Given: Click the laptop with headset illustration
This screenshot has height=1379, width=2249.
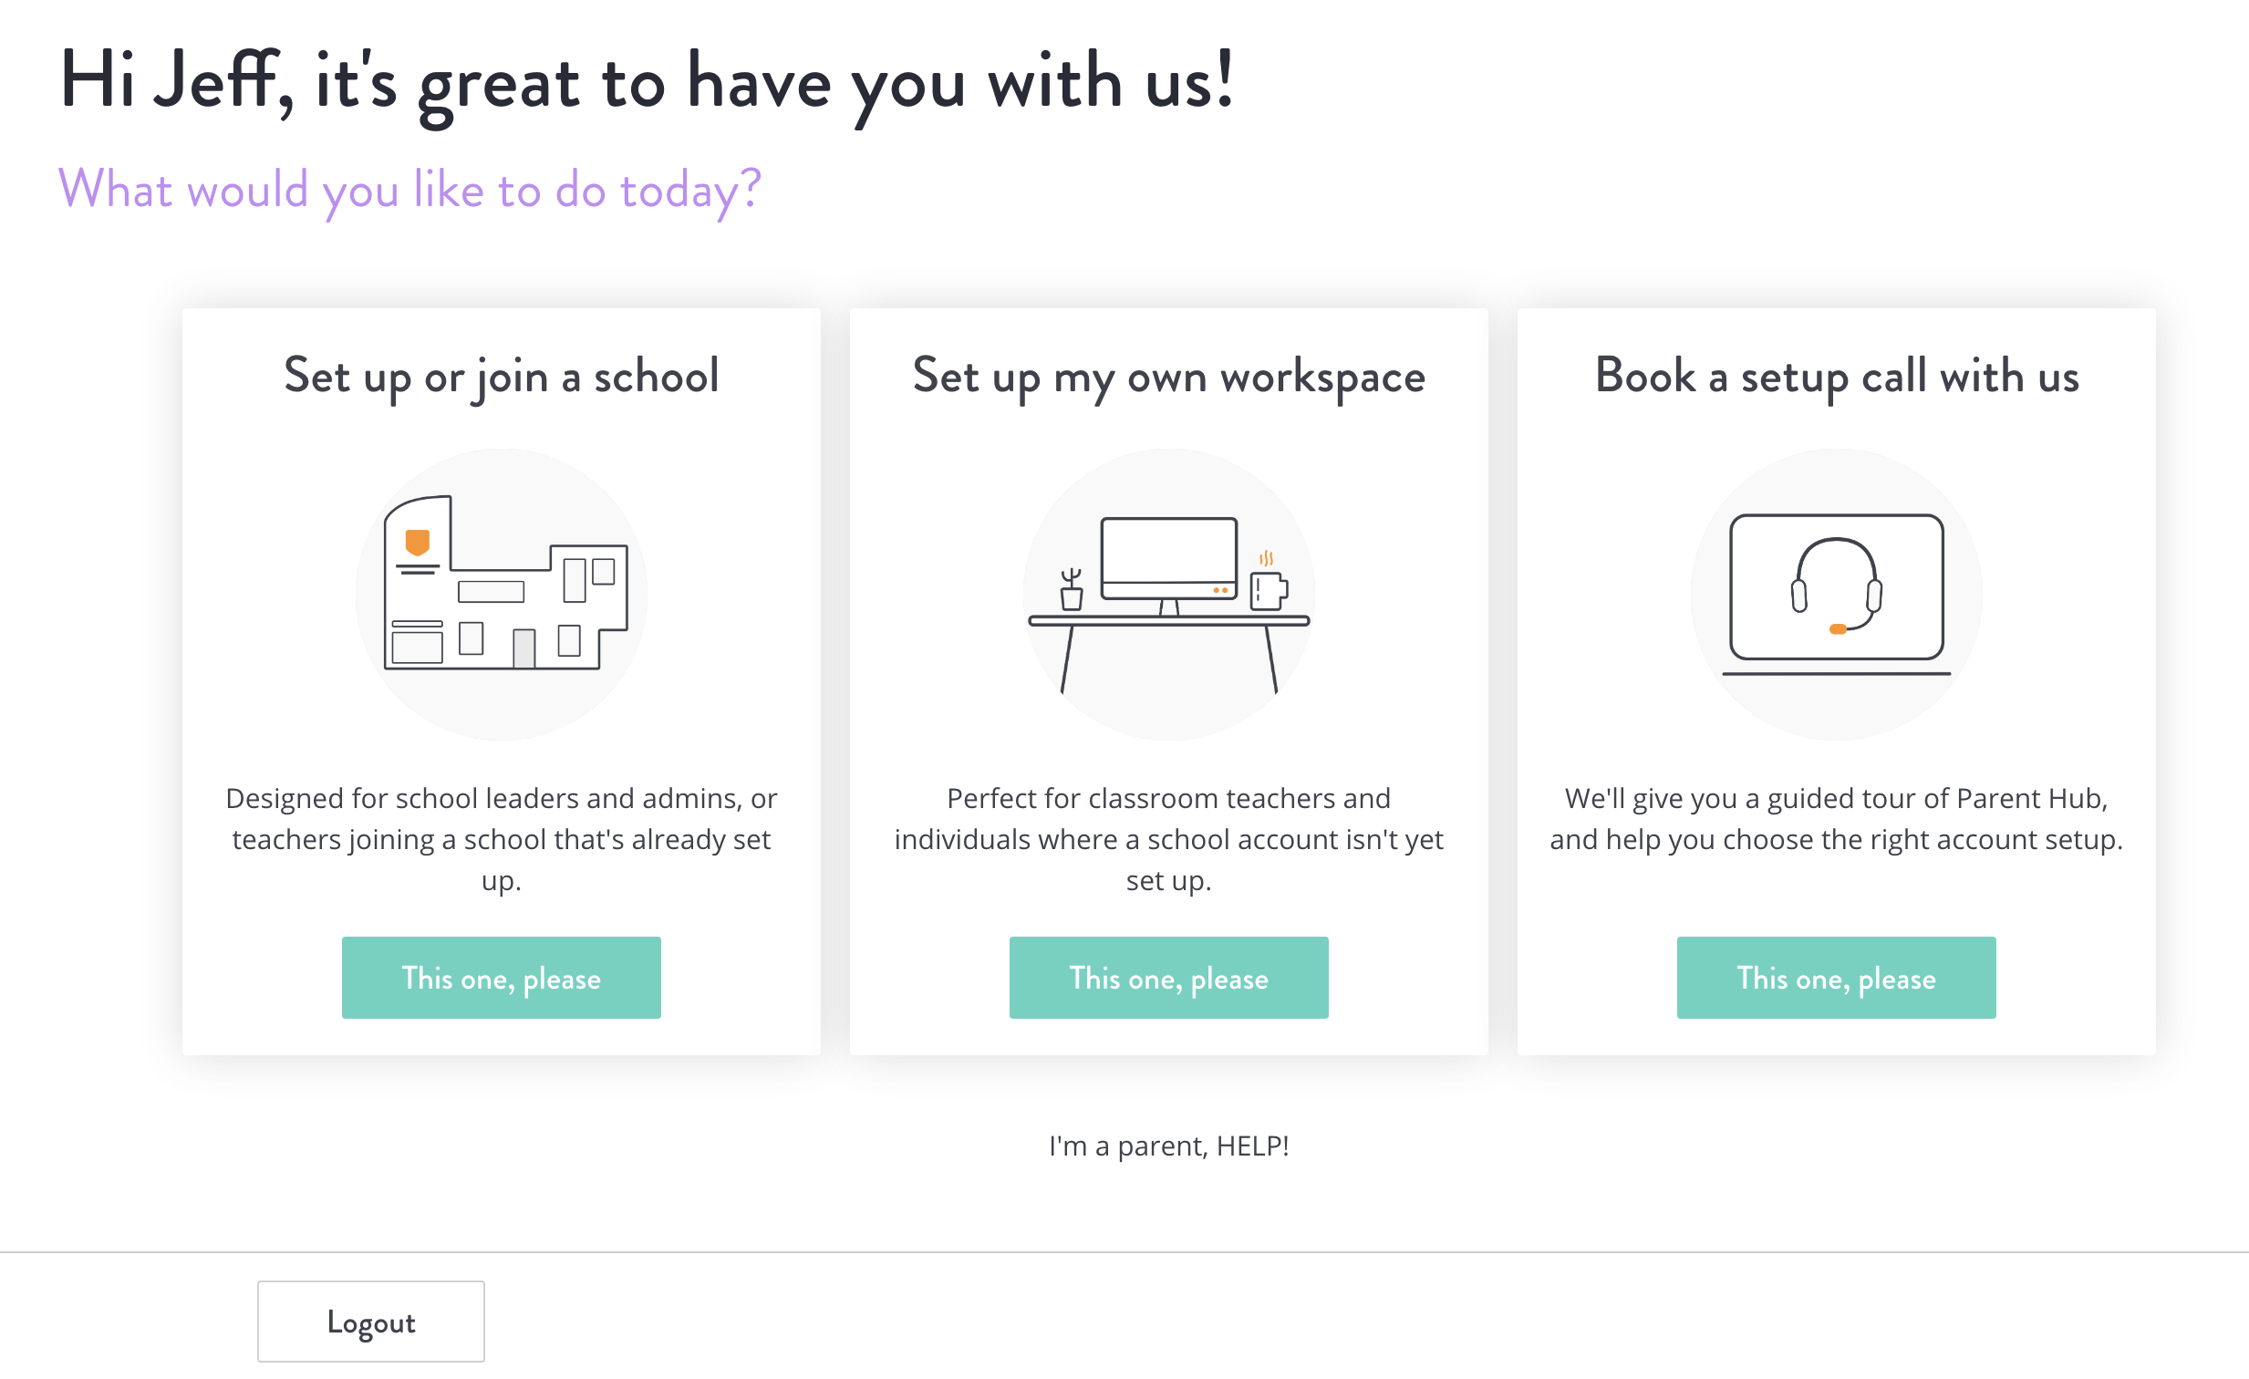Looking at the screenshot, I should pyautogui.click(x=1836, y=594).
